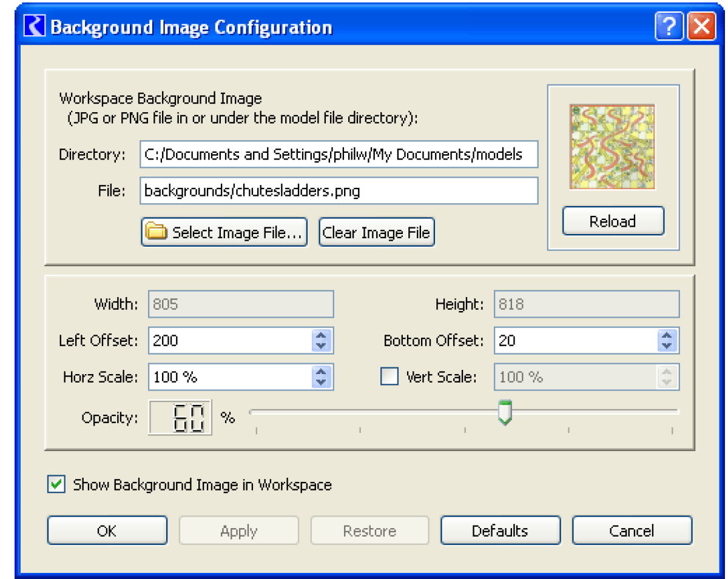The width and height of the screenshot is (728, 579).
Task: Click the Opacity slider handle
Action: click(504, 412)
